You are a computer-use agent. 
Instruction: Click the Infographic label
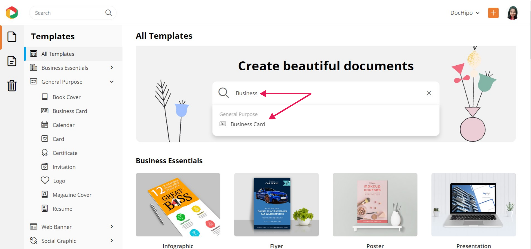coord(178,246)
